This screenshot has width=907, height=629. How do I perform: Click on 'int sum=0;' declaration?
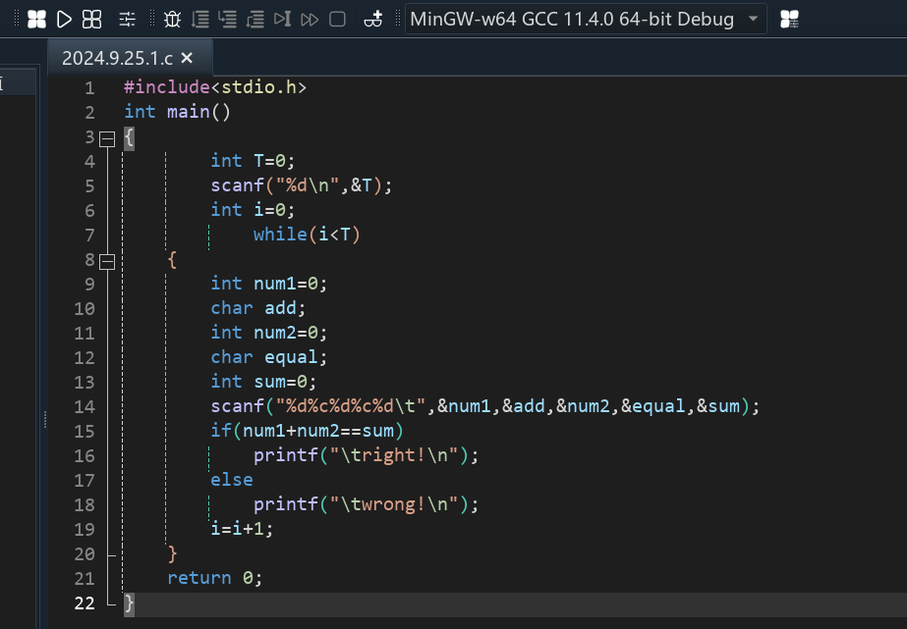point(263,382)
